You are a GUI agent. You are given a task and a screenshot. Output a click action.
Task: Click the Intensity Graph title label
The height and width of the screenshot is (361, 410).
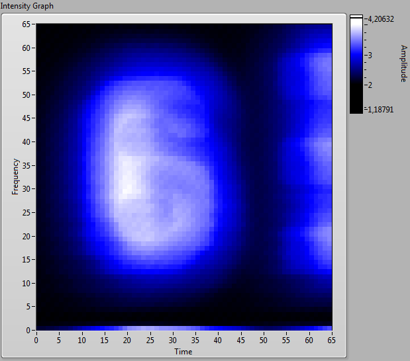pos(27,6)
